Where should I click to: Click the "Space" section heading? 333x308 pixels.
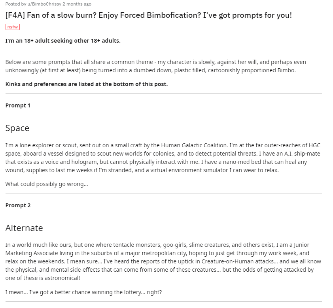[17, 128]
